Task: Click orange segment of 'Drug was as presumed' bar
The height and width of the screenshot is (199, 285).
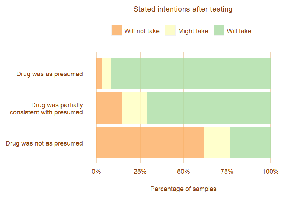Action: point(99,73)
